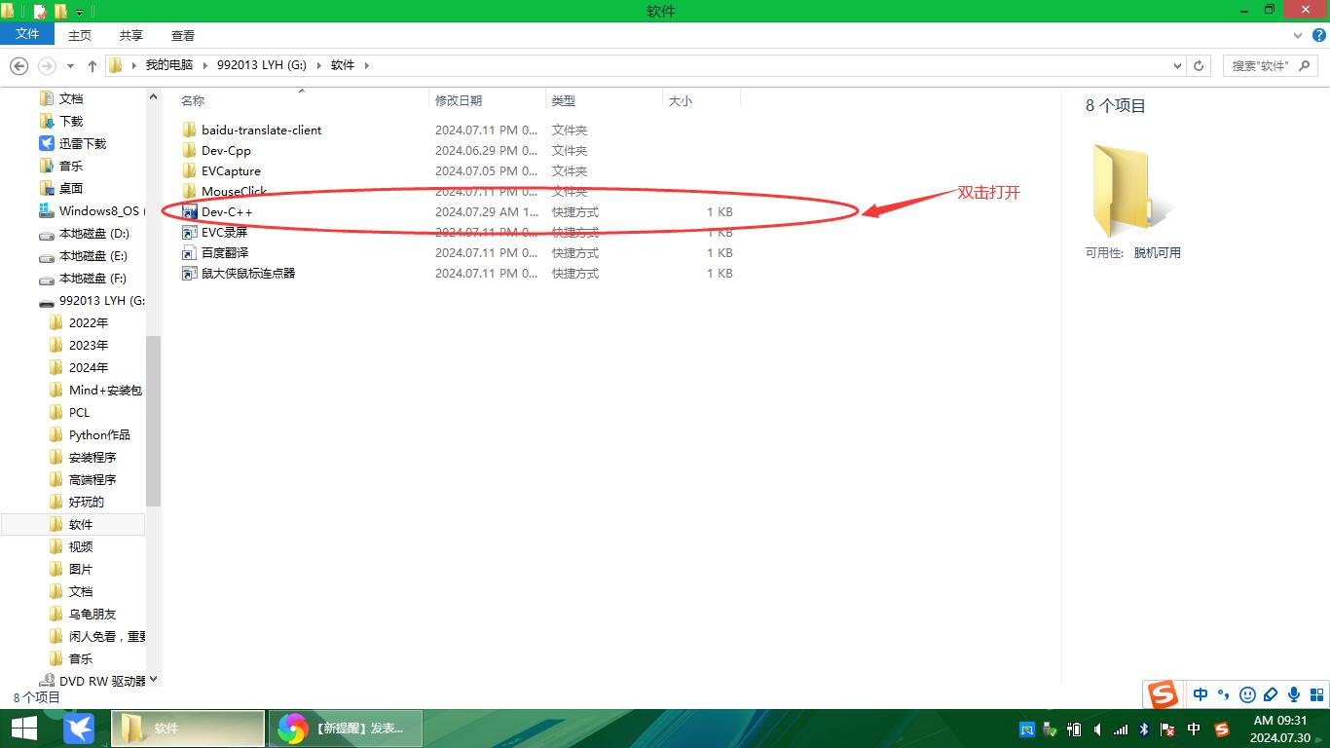This screenshot has height=748, width=1330.
Task: Click the Back navigation arrow
Action: [18, 65]
